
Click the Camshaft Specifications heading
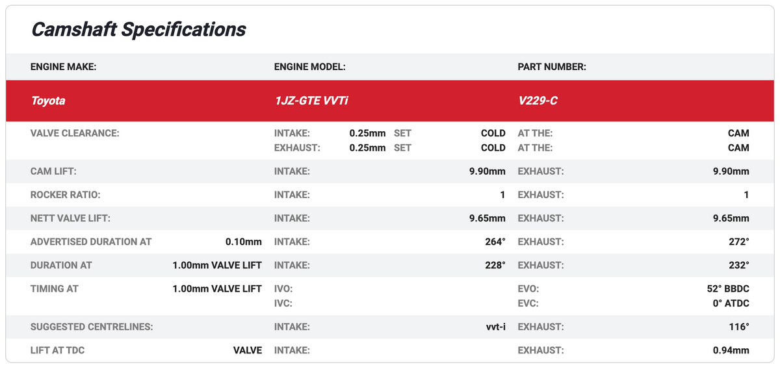(138, 29)
